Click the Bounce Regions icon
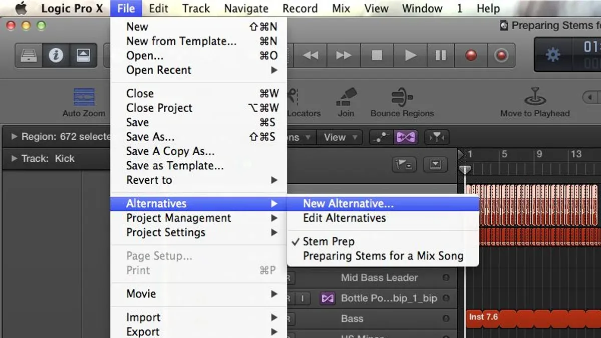The width and height of the screenshot is (601, 338). coord(402,97)
